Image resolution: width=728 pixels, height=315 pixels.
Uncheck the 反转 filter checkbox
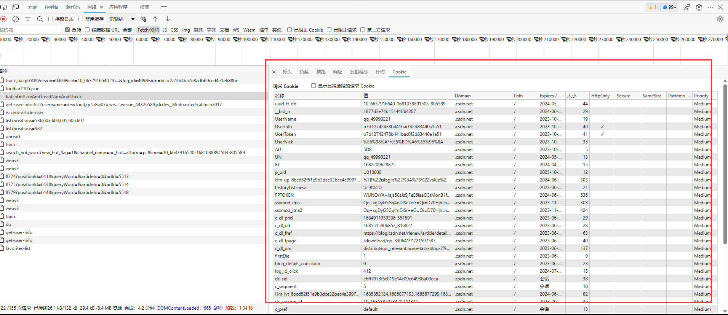67,30
